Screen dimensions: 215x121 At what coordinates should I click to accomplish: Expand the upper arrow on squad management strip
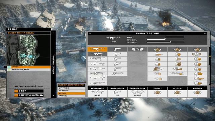coord(53,33)
